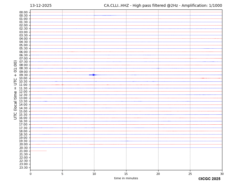Select the 23:30 row time label
The width and height of the screenshot is (252, 189).
(x=23, y=168)
